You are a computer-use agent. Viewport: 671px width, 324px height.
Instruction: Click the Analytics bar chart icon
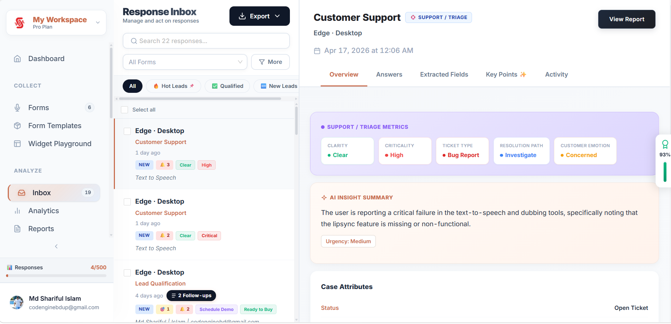17,211
